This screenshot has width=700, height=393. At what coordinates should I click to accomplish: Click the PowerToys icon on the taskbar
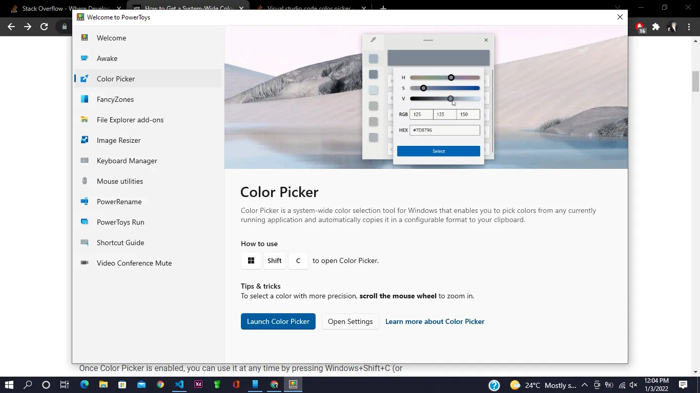[x=293, y=385]
